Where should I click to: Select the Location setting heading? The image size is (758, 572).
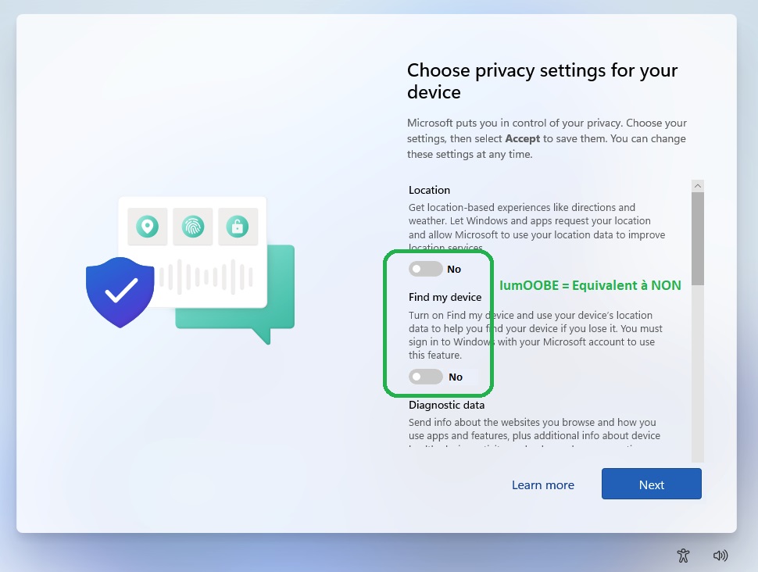[429, 190]
